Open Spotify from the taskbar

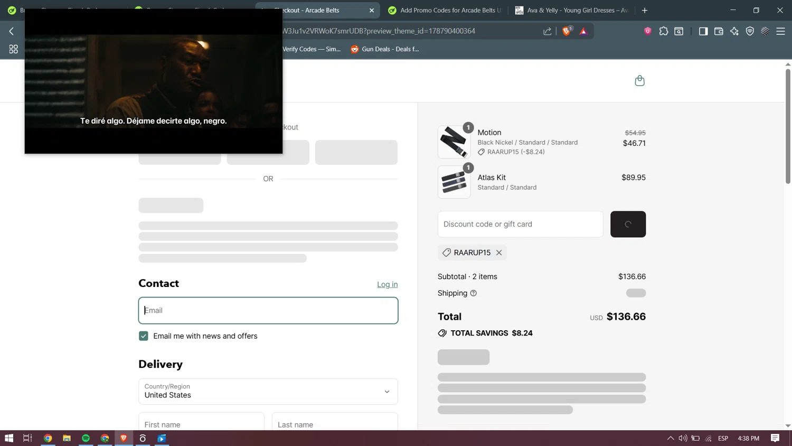[x=86, y=438]
